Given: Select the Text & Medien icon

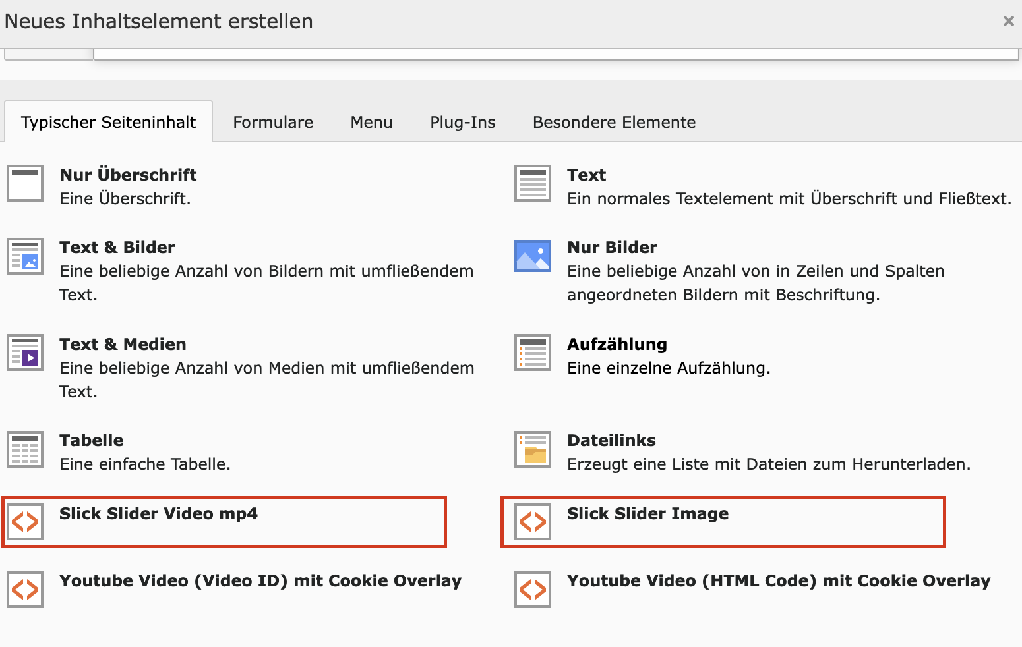Looking at the screenshot, I should click(25, 352).
